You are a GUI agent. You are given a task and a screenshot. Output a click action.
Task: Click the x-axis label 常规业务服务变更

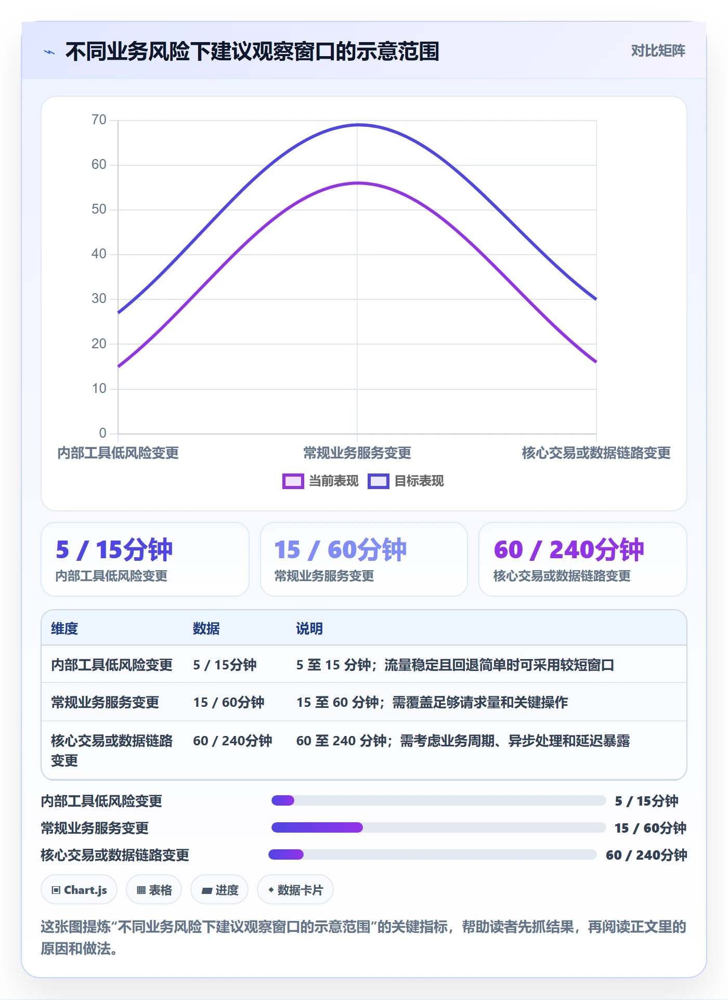(x=357, y=453)
